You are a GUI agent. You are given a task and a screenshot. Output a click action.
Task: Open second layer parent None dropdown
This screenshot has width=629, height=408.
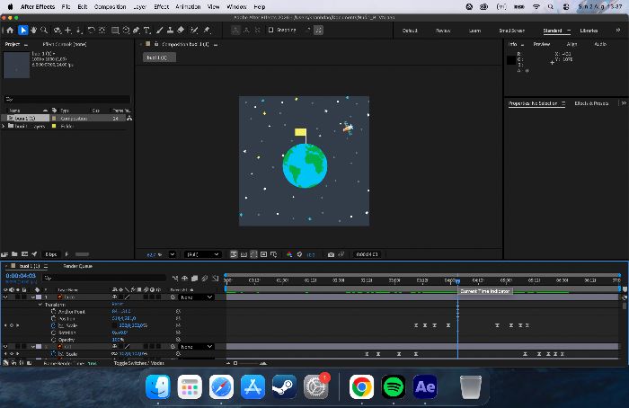point(196,347)
